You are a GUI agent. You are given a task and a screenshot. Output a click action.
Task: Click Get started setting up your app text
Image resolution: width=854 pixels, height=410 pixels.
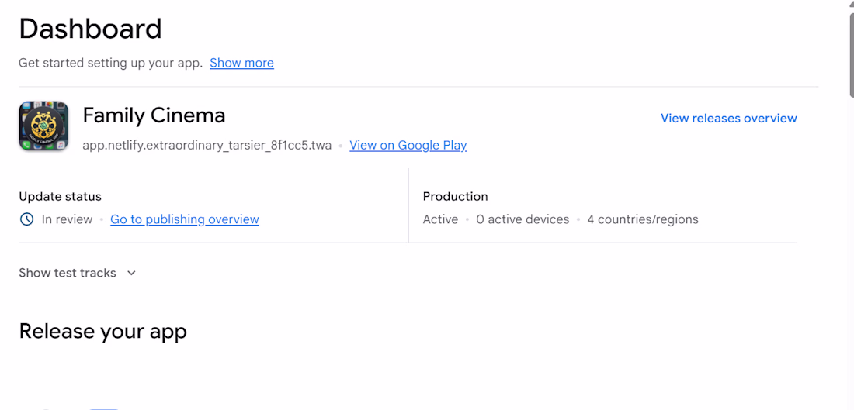pos(111,63)
